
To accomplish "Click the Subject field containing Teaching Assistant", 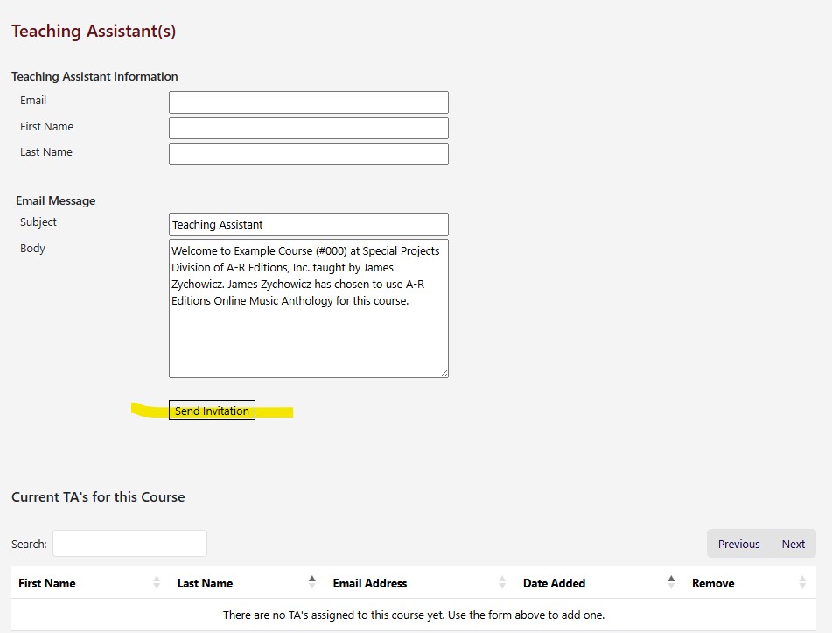I will [308, 224].
